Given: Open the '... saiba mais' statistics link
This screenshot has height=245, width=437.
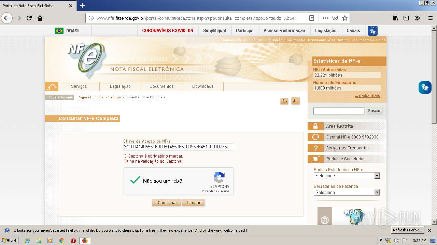Looking at the screenshot, I should tap(367, 96).
